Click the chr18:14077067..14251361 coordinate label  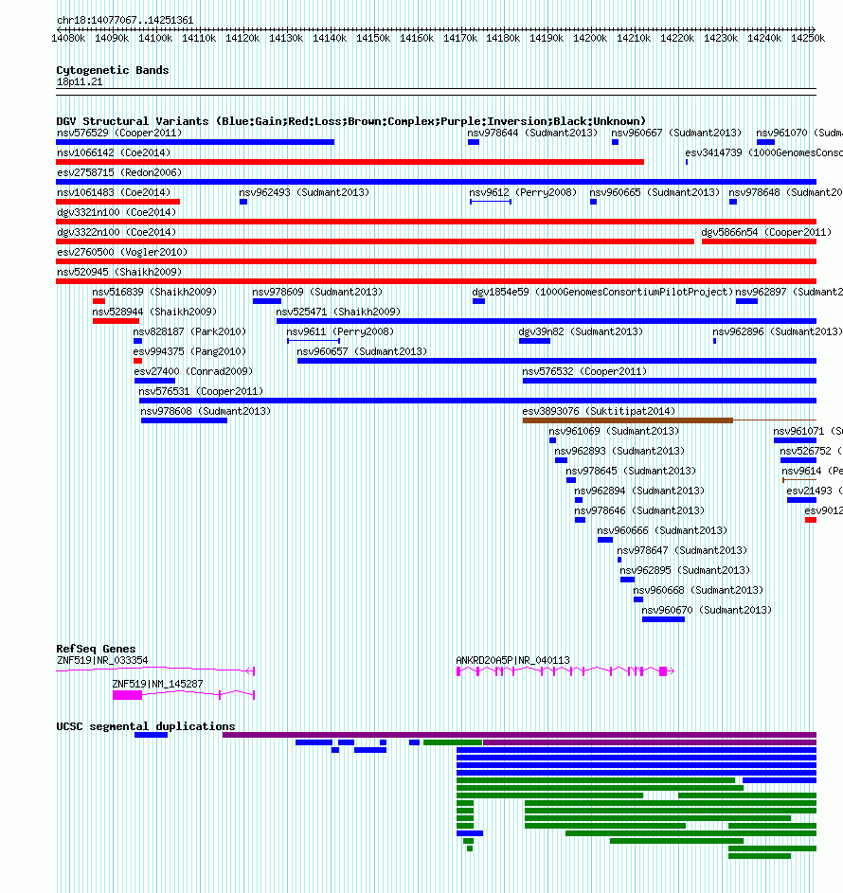coord(125,20)
